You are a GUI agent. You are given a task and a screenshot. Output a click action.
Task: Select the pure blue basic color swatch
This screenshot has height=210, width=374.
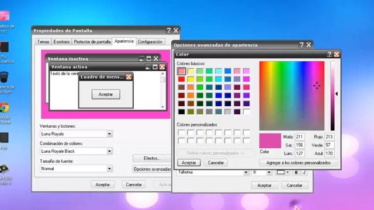(x=219, y=96)
